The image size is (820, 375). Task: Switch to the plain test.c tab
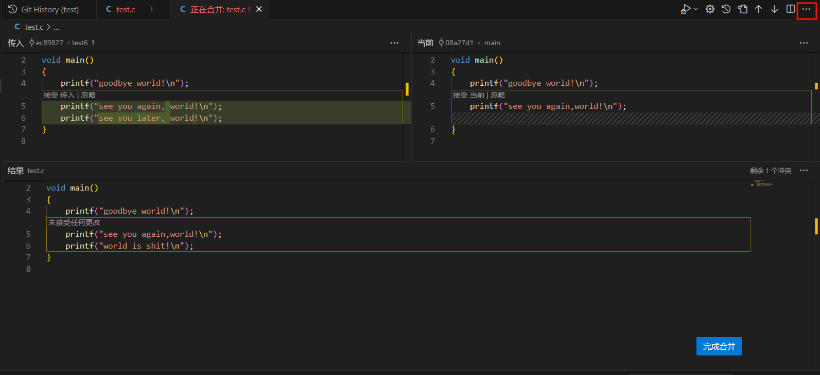[x=126, y=10]
